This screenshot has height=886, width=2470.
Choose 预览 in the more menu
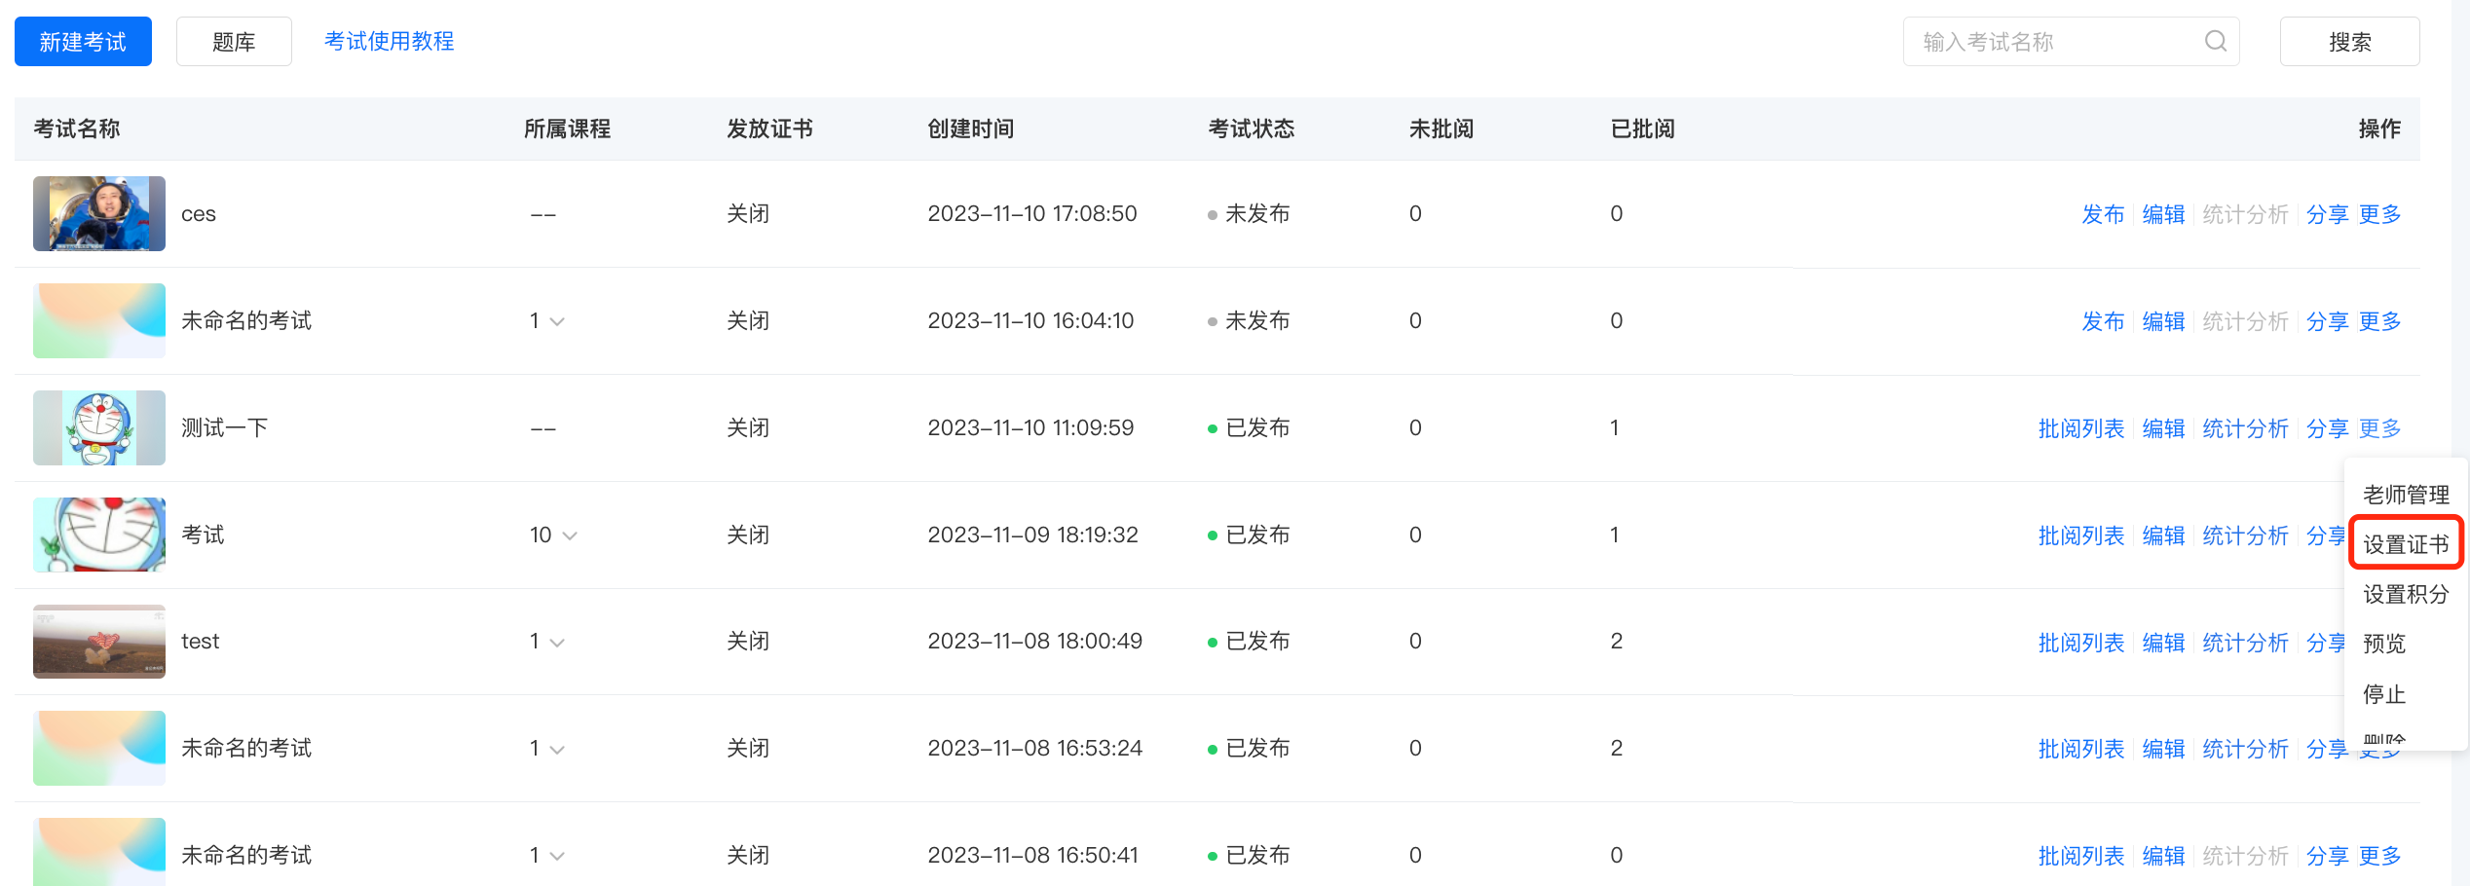tap(2384, 644)
